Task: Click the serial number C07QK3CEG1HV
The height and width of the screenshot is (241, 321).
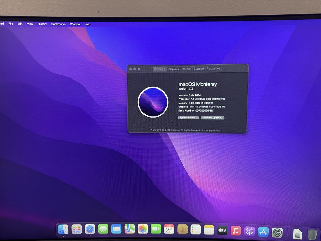Action: pos(204,111)
